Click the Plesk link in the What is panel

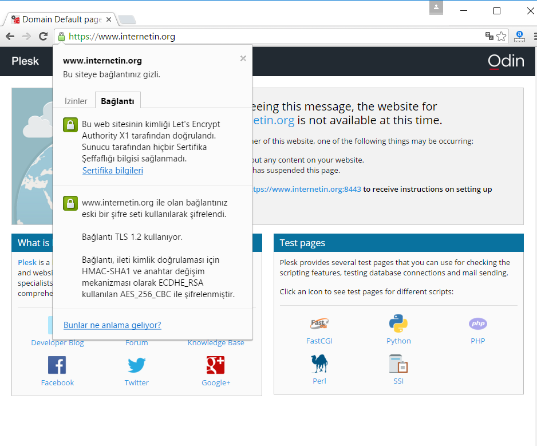pyautogui.click(x=27, y=262)
